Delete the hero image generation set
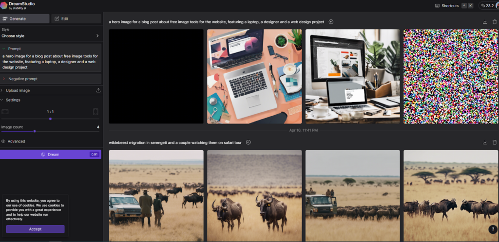Image resolution: width=499 pixels, height=242 pixels. tap(495, 22)
